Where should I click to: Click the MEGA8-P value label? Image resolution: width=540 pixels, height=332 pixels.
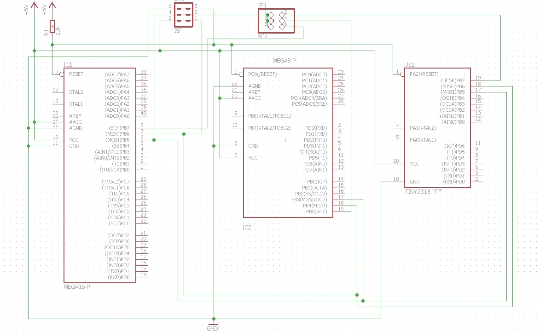[284, 61]
